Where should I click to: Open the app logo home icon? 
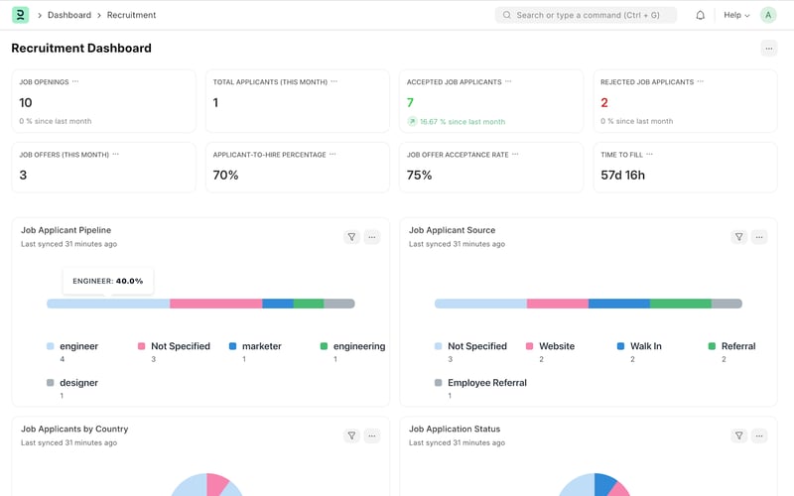(20, 15)
